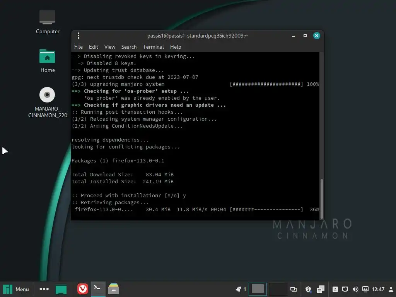The height and width of the screenshot is (297, 396).
Task: Open the Help menu in terminal
Action: point(176,47)
